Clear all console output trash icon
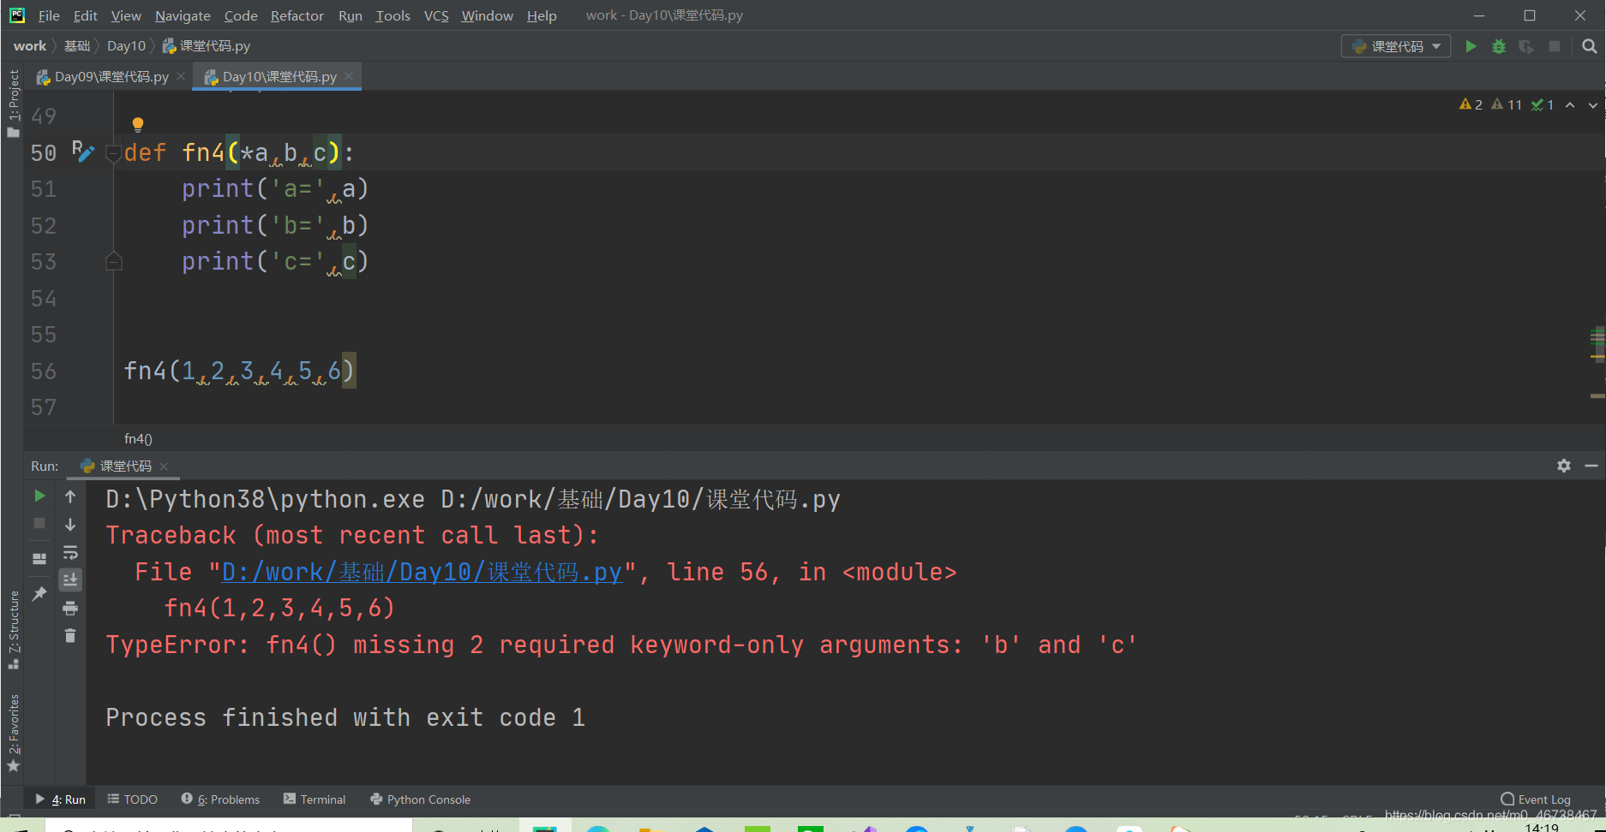The image size is (1606, 832). (70, 635)
